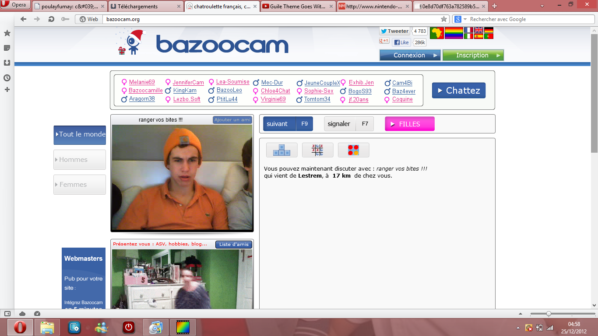Image resolution: width=598 pixels, height=336 pixels.
Task: Select the Africa flag icon
Action: point(437,33)
